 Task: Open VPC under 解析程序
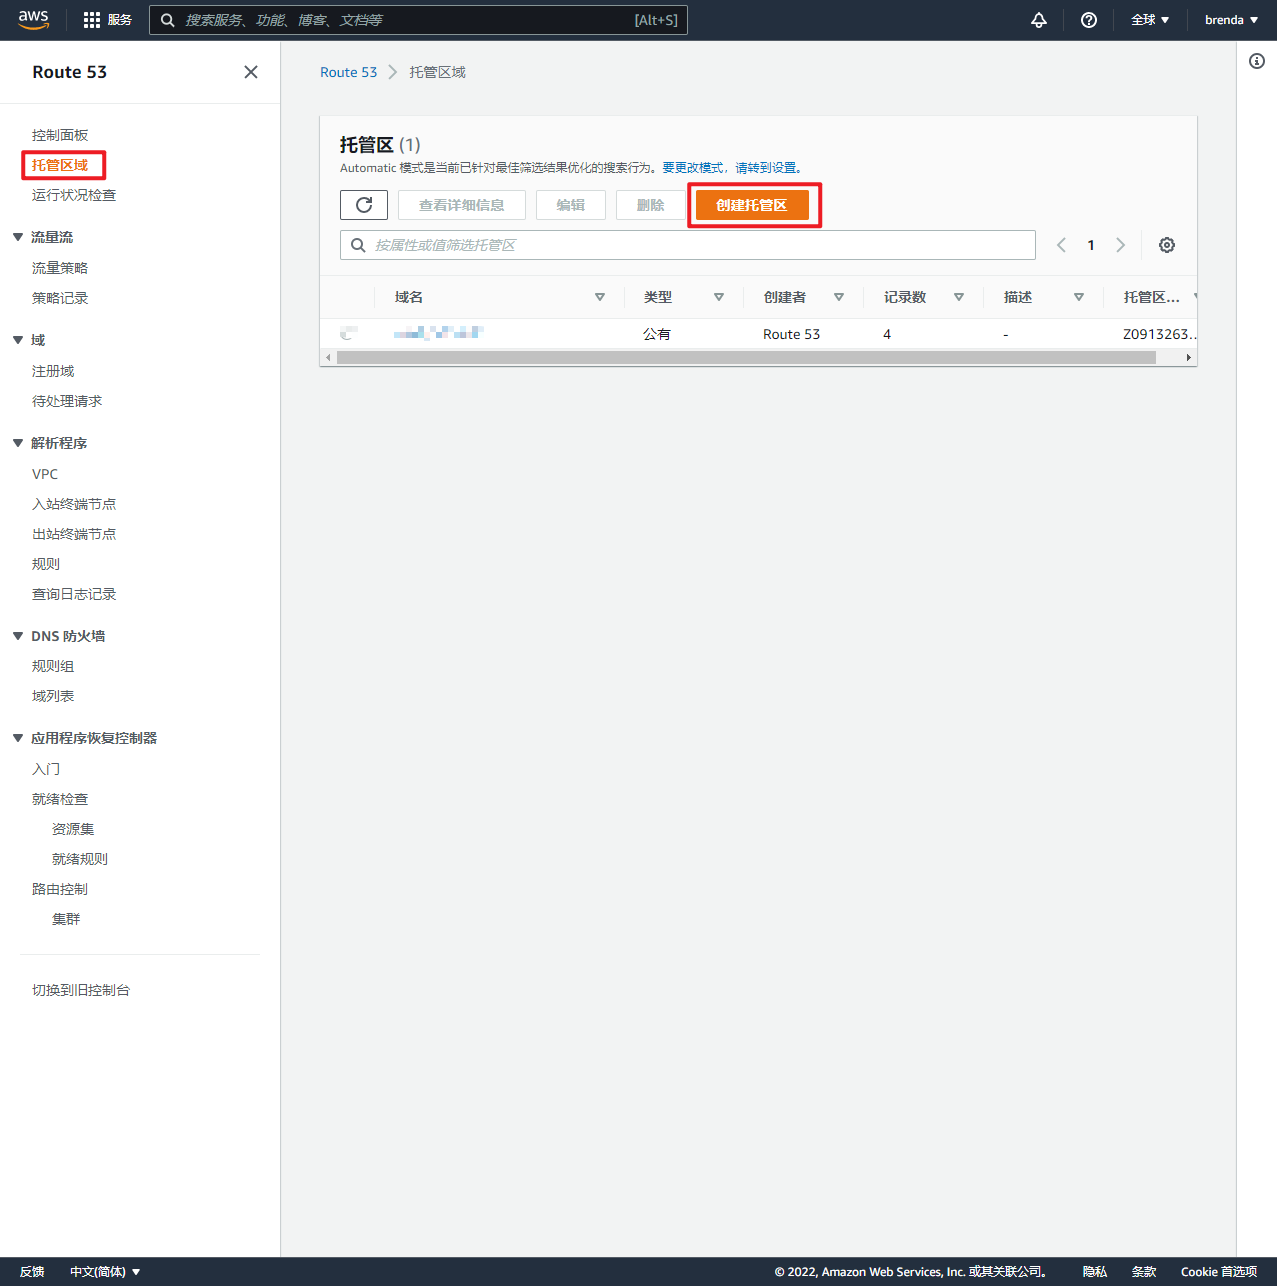[x=45, y=474]
